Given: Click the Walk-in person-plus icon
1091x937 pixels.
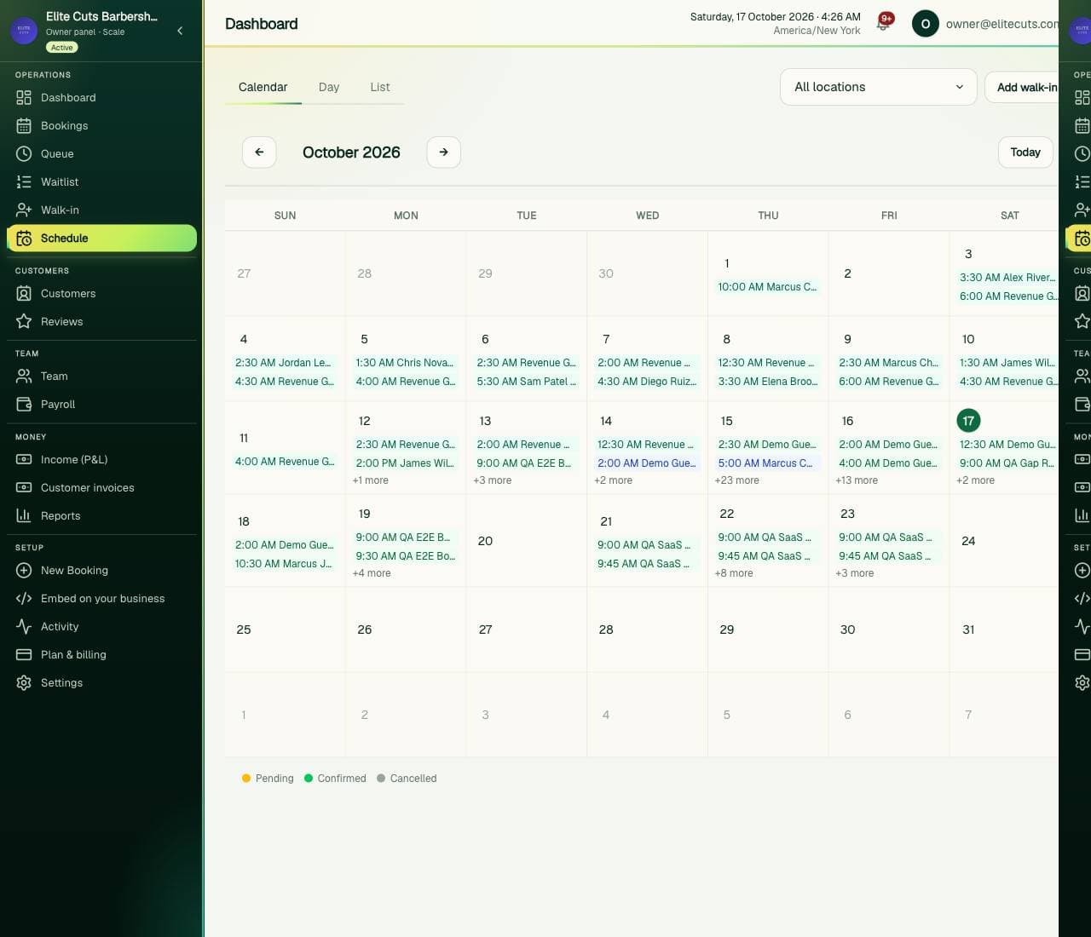Looking at the screenshot, I should (24, 210).
